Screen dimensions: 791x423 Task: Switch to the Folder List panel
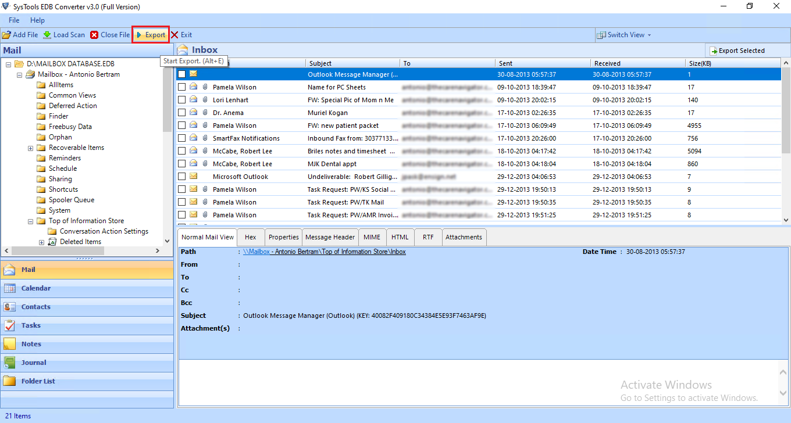coord(87,381)
